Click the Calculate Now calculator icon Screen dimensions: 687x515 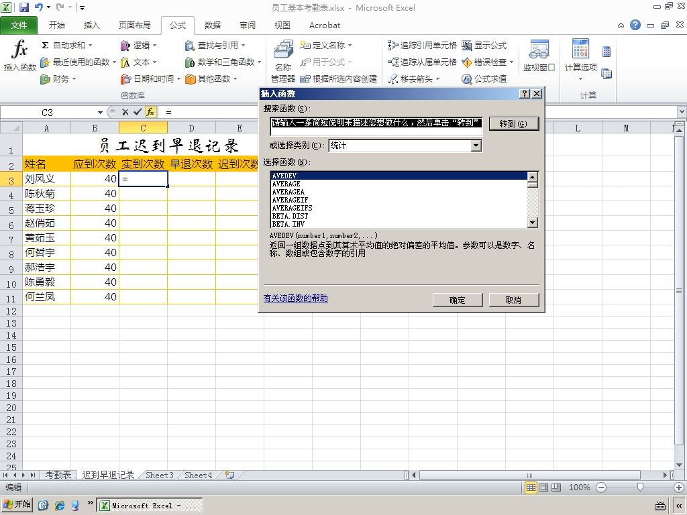pos(606,52)
